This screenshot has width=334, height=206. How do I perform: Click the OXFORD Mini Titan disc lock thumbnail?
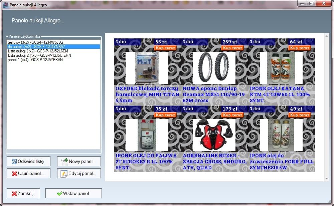147,68
